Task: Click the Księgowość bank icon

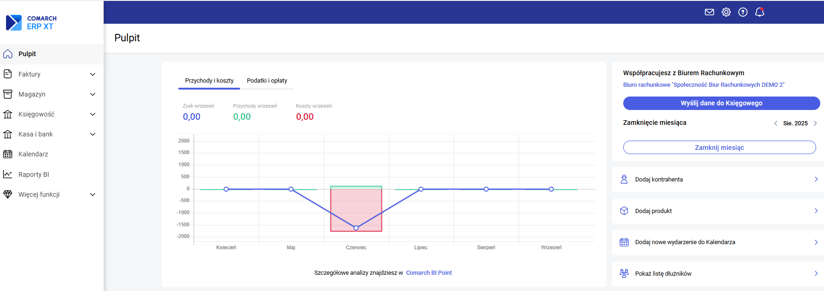Action: [8, 114]
